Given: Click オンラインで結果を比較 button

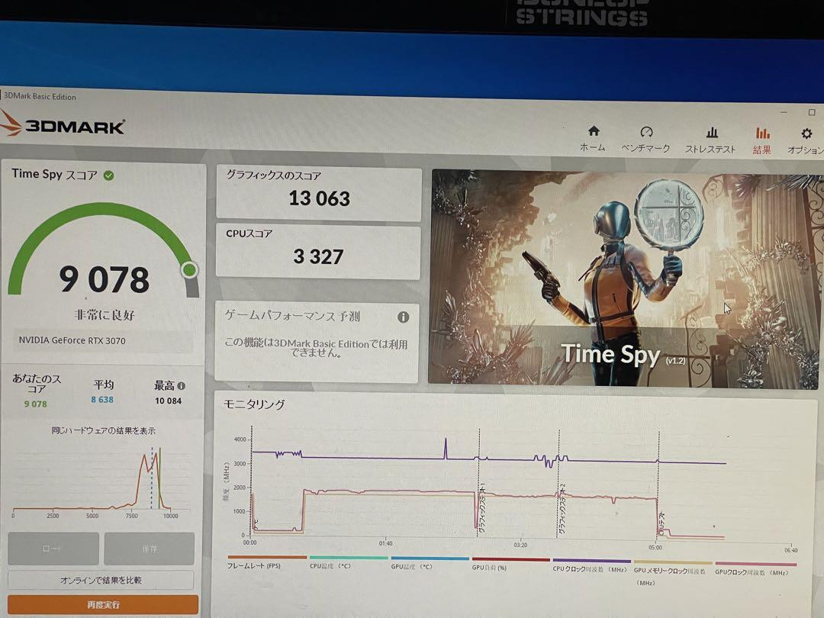Looking at the screenshot, I should pos(101,580).
